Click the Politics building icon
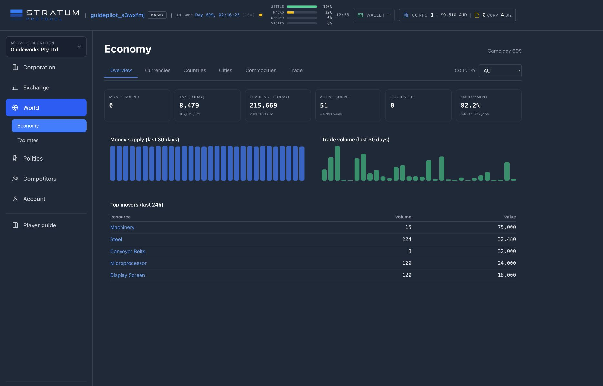The image size is (603, 386). [15, 158]
